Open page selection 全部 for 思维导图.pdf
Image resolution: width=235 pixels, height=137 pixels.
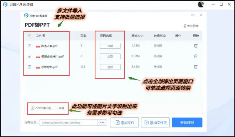[110, 67]
